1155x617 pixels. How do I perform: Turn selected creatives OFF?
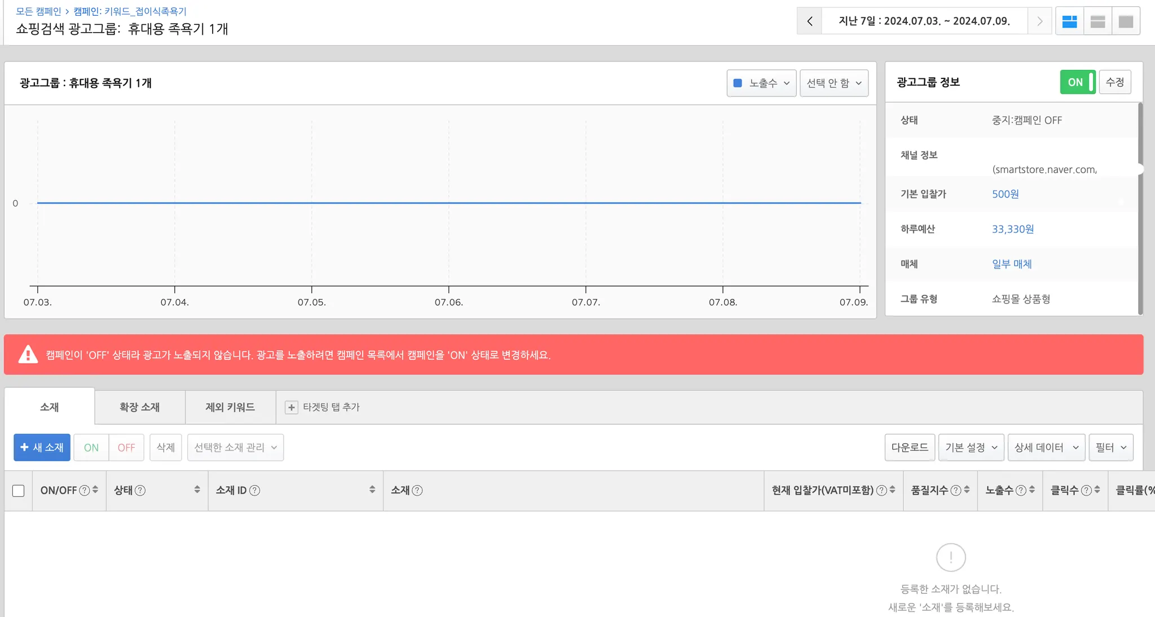pyautogui.click(x=126, y=448)
